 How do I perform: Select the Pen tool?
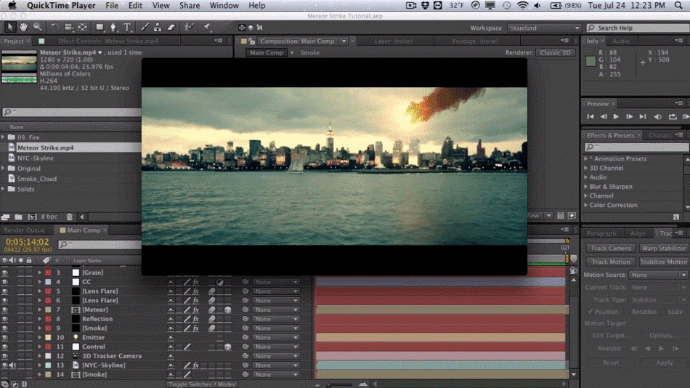(x=113, y=28)
